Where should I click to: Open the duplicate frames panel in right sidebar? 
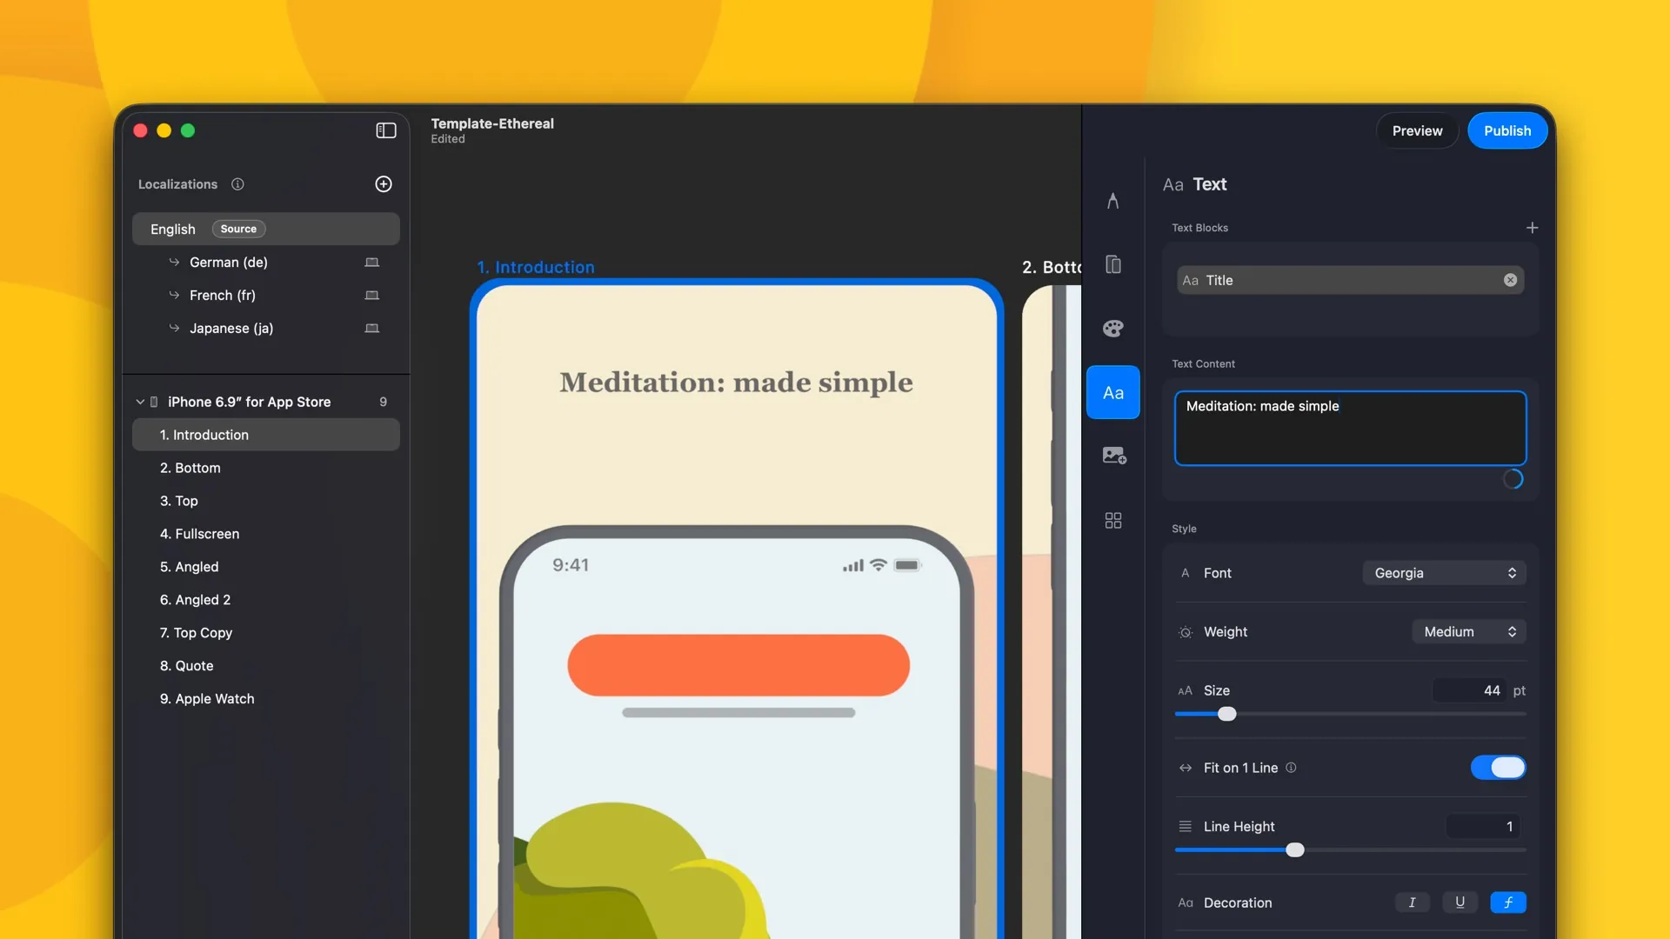1113,265
